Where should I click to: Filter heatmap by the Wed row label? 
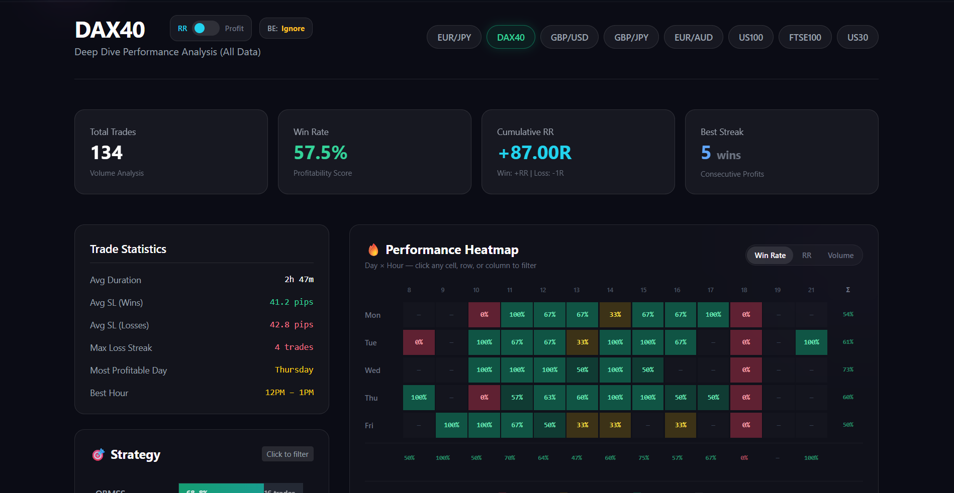pyautogui.click(x=372, y=370)
